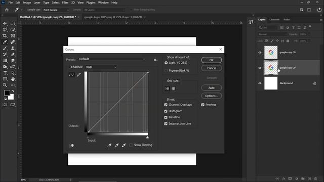This screenshot has width=324, height=182.
Task: Select the Pigment/Ink % radio button
Action: click(x=166, y=71)
